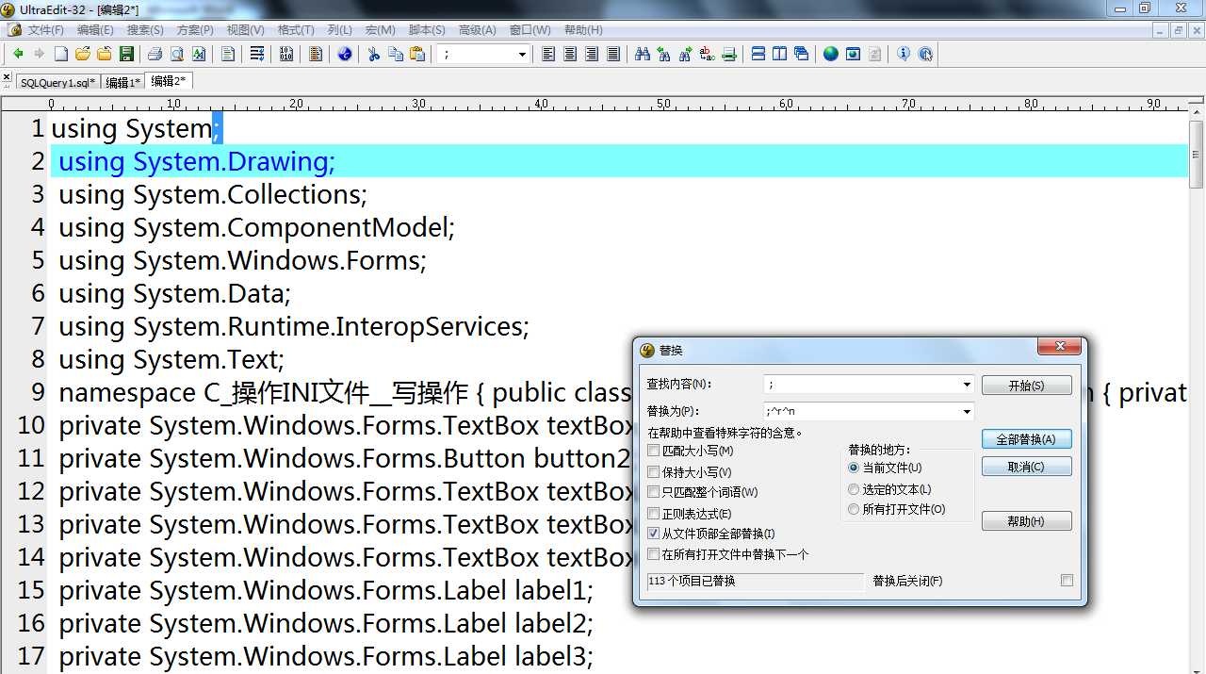Enable 保持大小写 checkbox
This screenshot has width=1206, height=674.
(654, 471)
